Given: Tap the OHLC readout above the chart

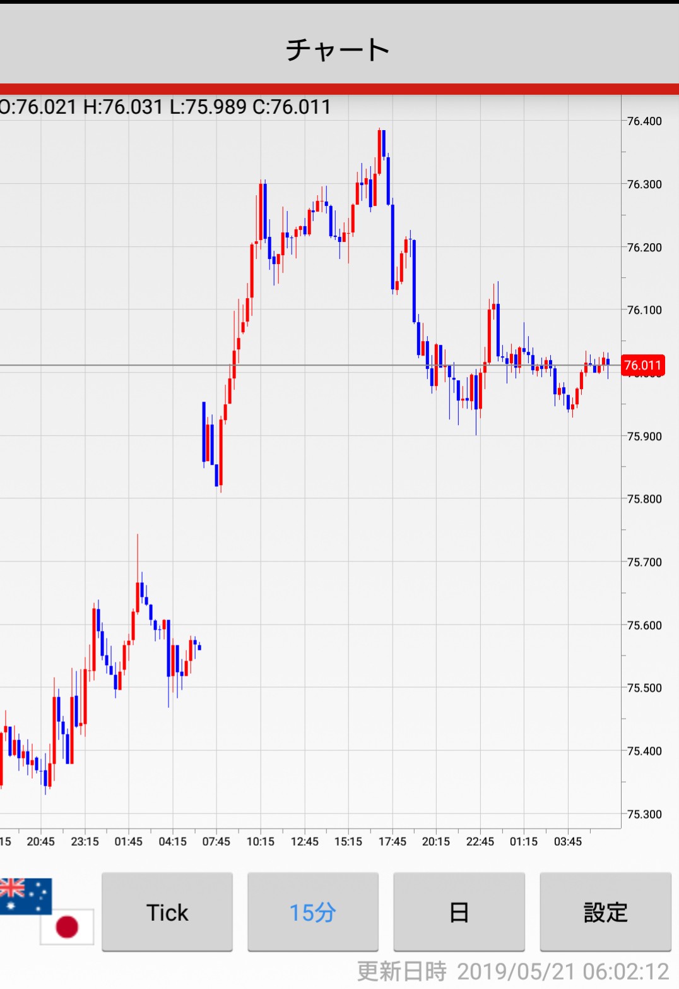Looking at the screenshot, I should point(166,107).
